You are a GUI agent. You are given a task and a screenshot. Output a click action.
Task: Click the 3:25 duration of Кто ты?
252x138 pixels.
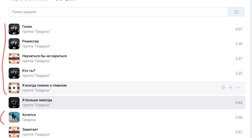pyautogui.click(x=239, y=73)
